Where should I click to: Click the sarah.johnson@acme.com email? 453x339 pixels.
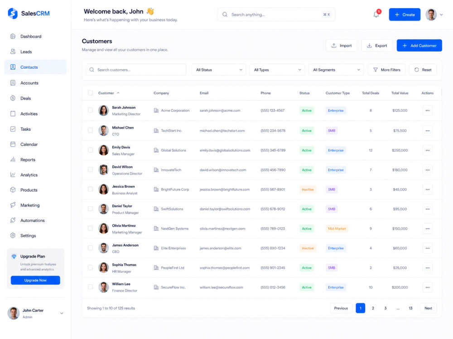point(220,110)
